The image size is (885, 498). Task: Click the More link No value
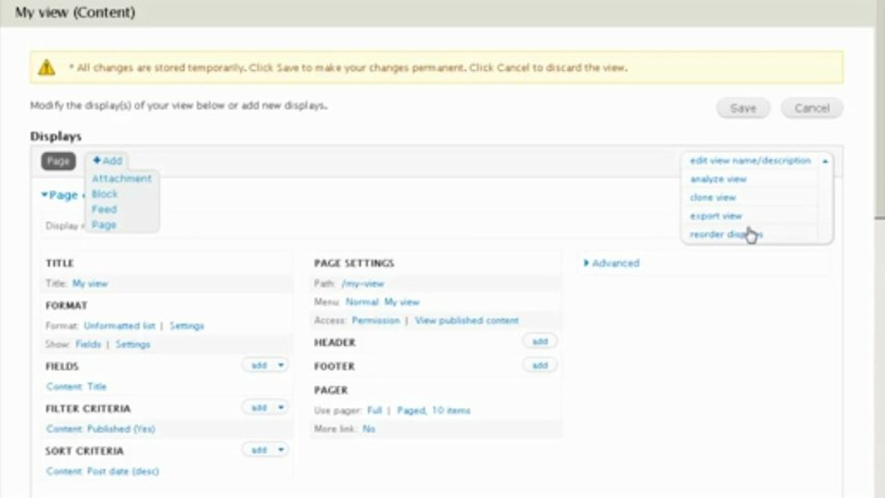tap(369, 430)
